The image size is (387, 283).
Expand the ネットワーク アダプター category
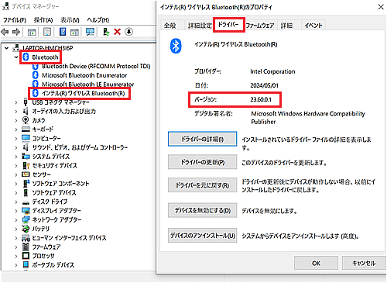[16, 220]
